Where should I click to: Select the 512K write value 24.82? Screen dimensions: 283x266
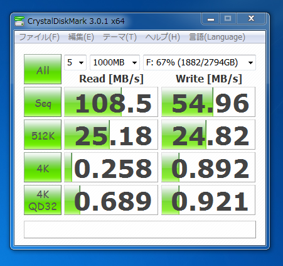coord(208,135)
